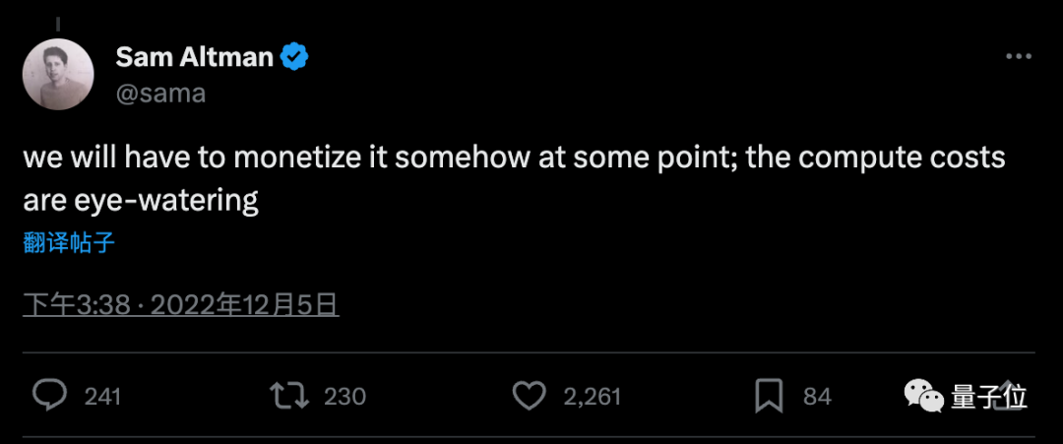Open the Sam Altman display name link
This screenshot has height=444, width=1063.
pos(194,57)
